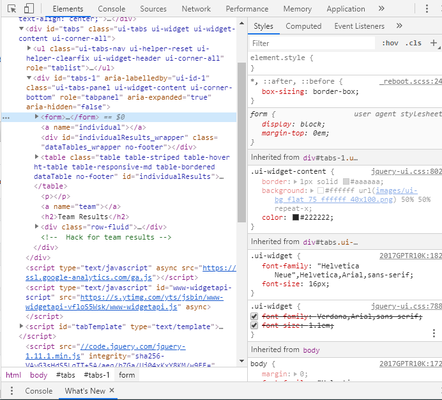Open the ui-bg_flat_75_ffffff image link
Viewport: 442px width, 400px height.
tap(333, 199)
